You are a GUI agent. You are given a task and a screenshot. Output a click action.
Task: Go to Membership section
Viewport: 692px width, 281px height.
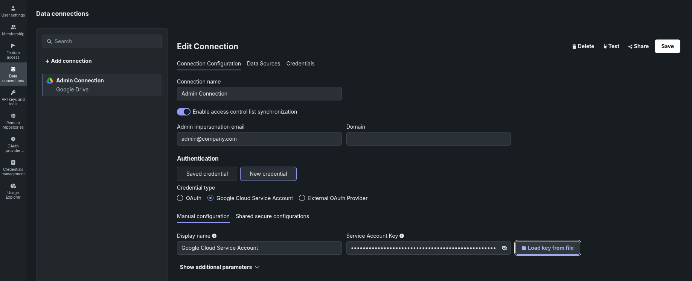click(13, 30)
